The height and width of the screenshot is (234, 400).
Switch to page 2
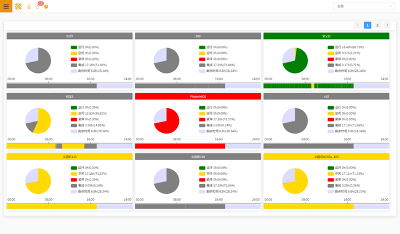coord(377,25)
